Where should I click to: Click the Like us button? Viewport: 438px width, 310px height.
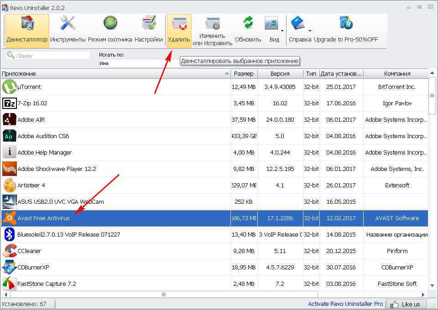point(406,304)
